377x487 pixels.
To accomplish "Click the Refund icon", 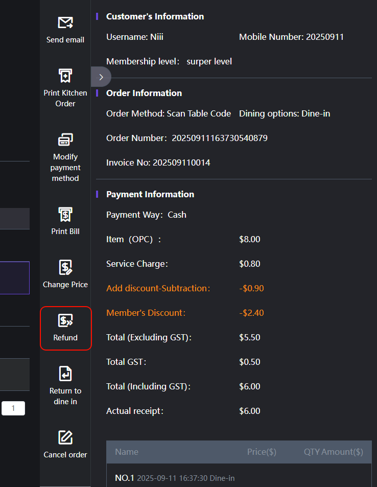I will 65,321.
